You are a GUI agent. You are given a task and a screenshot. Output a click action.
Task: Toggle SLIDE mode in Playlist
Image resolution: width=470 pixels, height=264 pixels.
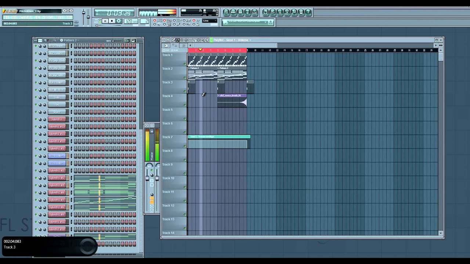175,50
